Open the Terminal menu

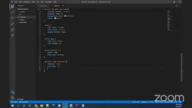[48, 2]
